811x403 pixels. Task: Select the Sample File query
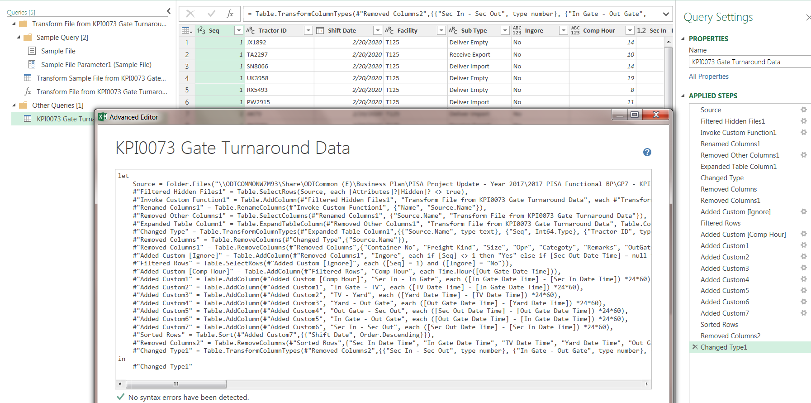coord(58,51)
